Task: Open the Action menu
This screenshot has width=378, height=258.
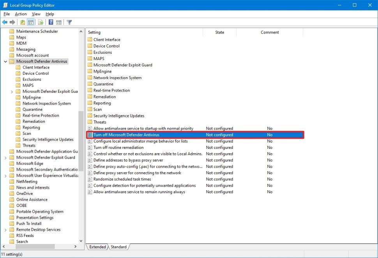Action: [21, 14]
